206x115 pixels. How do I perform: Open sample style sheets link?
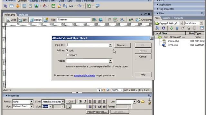point(84,75)
